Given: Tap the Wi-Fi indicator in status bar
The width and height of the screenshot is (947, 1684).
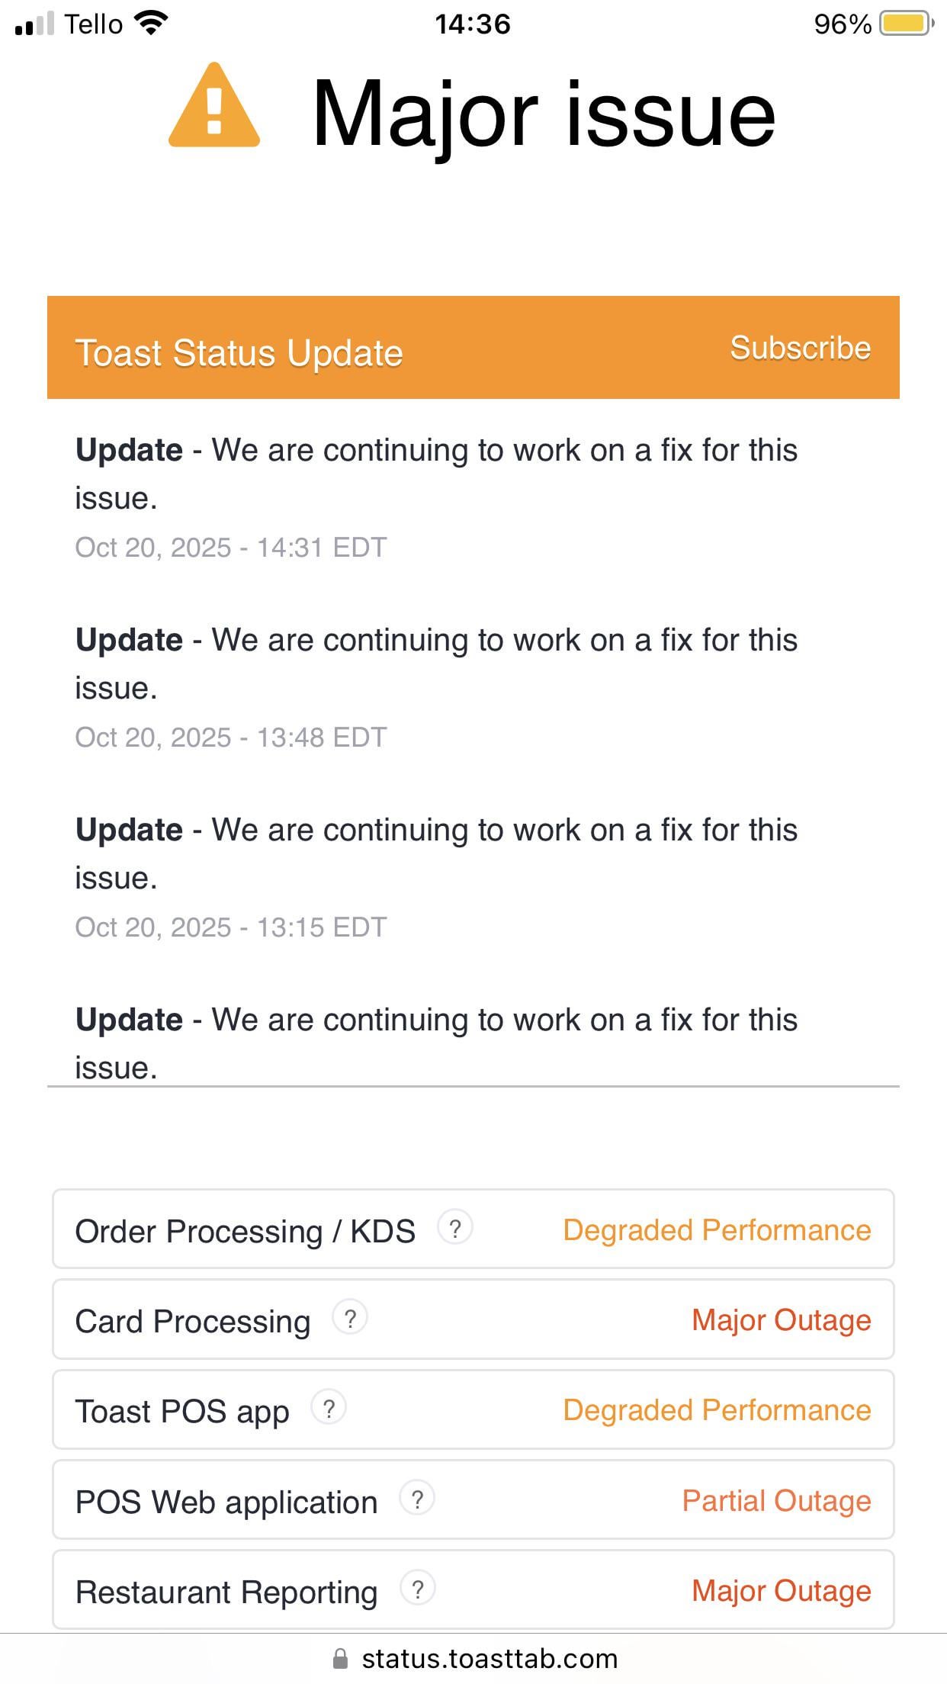Looking at the screenshot, I should tap(151, 24).
